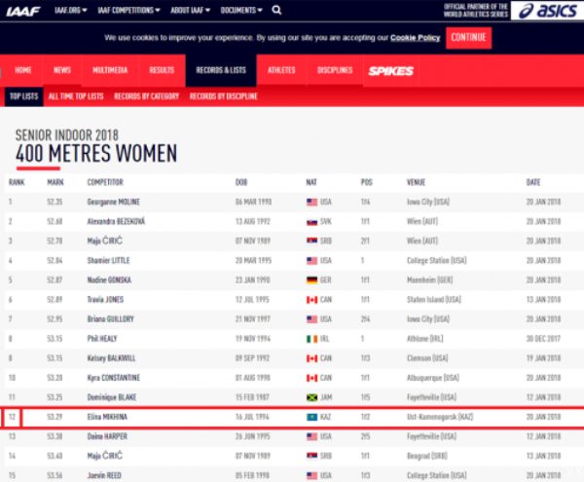Open the ATHLETES navigation item
The width and height of the screenshot is (584, 482).
pos(281,71)
